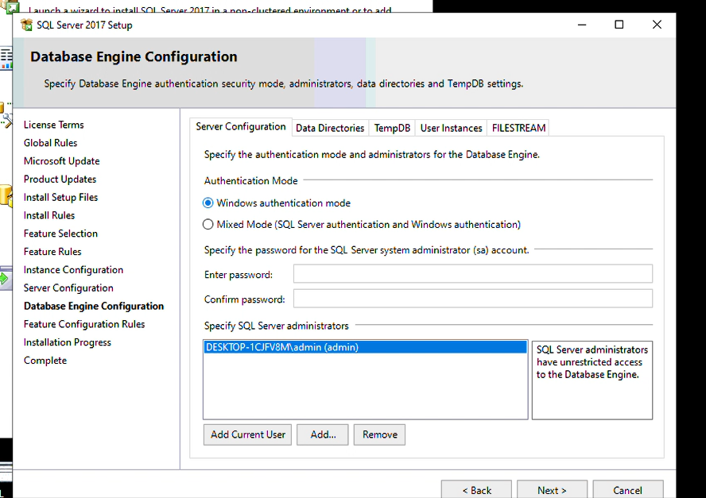Screen dimensions: 706x498
Task: Select DESKTOP-1CJFV8M\admin in administrators list
Action: tap(365, 347)
